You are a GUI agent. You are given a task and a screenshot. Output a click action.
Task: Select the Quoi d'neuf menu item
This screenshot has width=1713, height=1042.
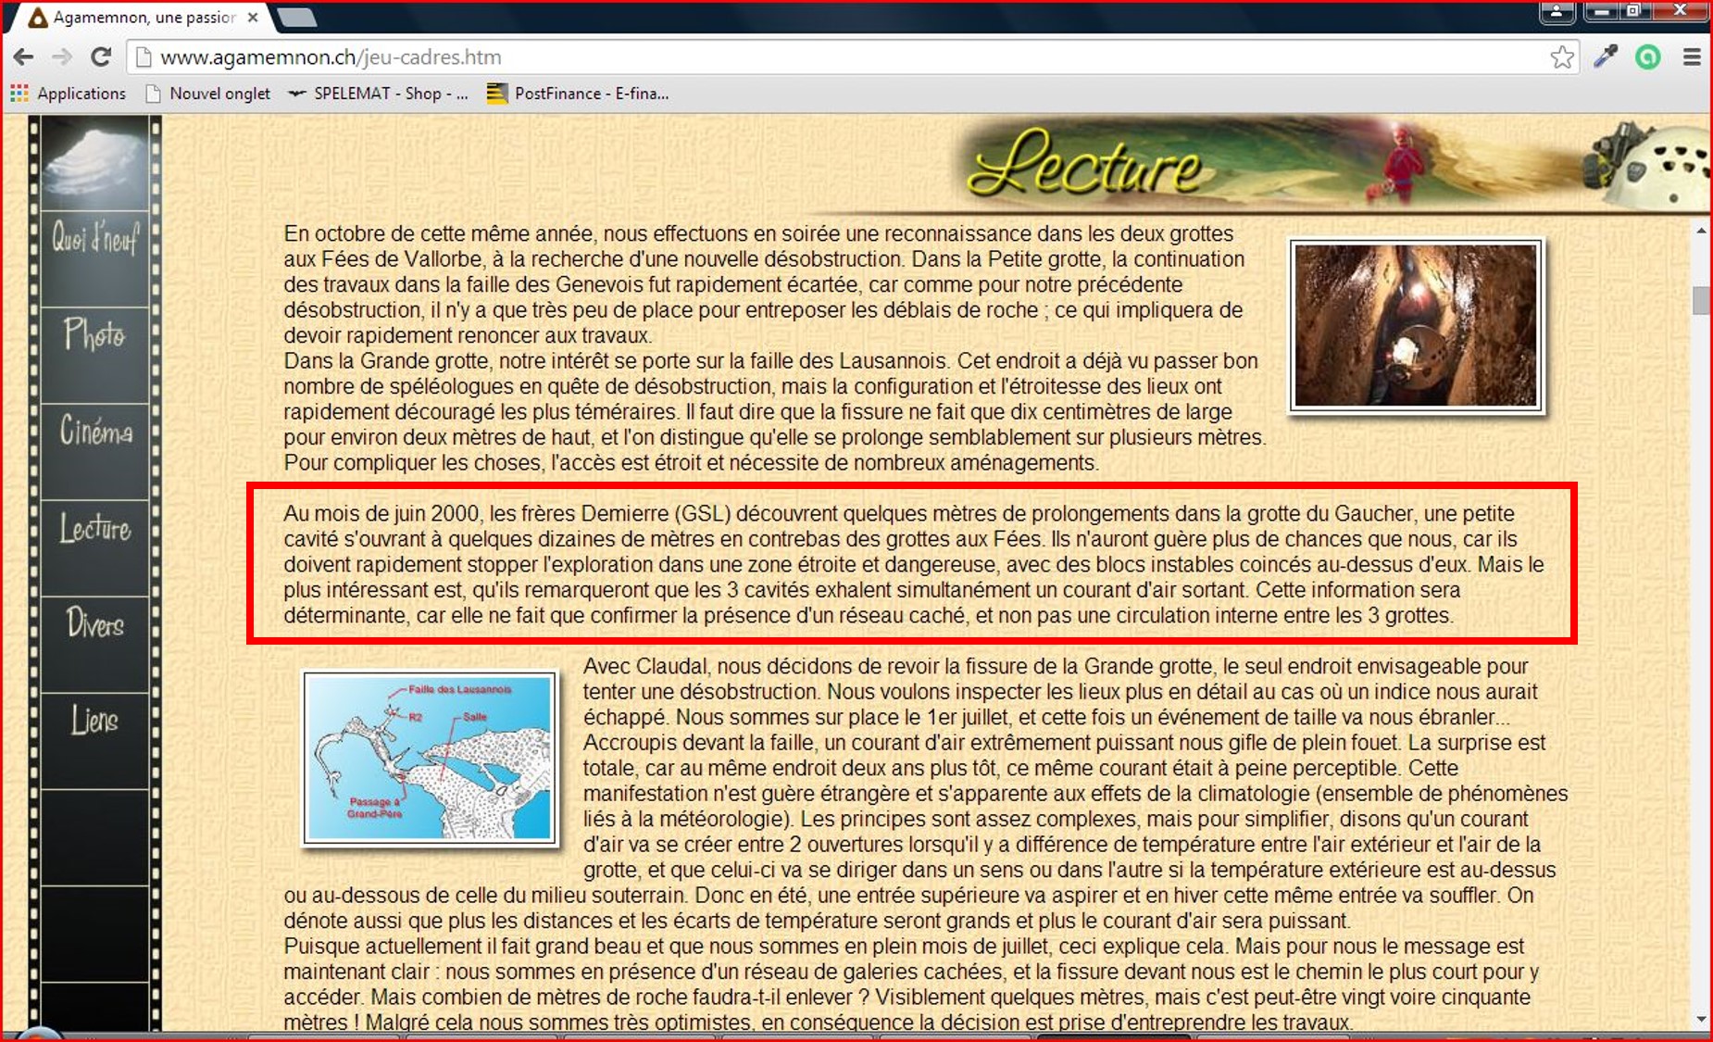[94, 239]
